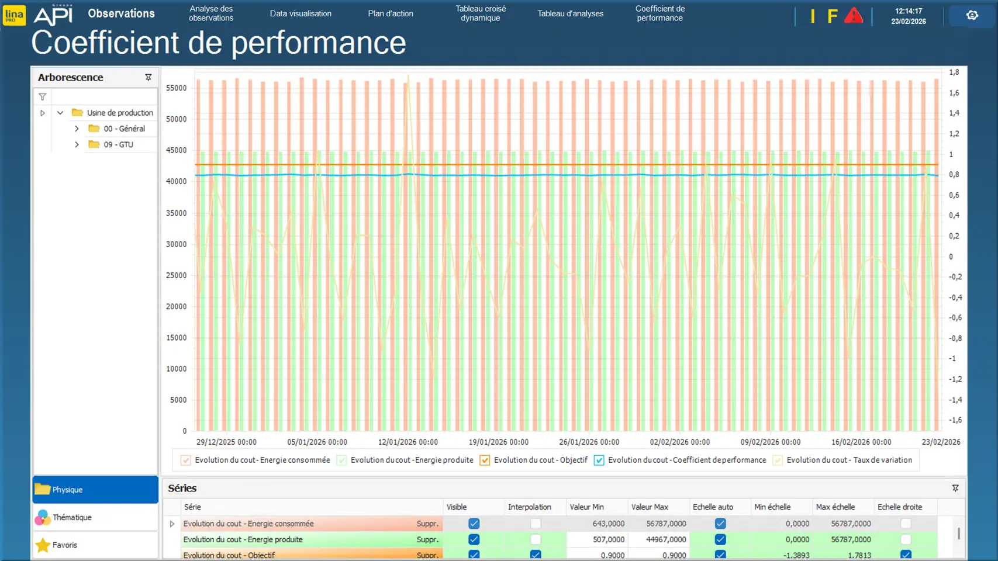This screenshot has height=561, width=998.
Task: Enable Interpolation for Energie consommée series
Action: pyautogui.click(x=535, y=524)
